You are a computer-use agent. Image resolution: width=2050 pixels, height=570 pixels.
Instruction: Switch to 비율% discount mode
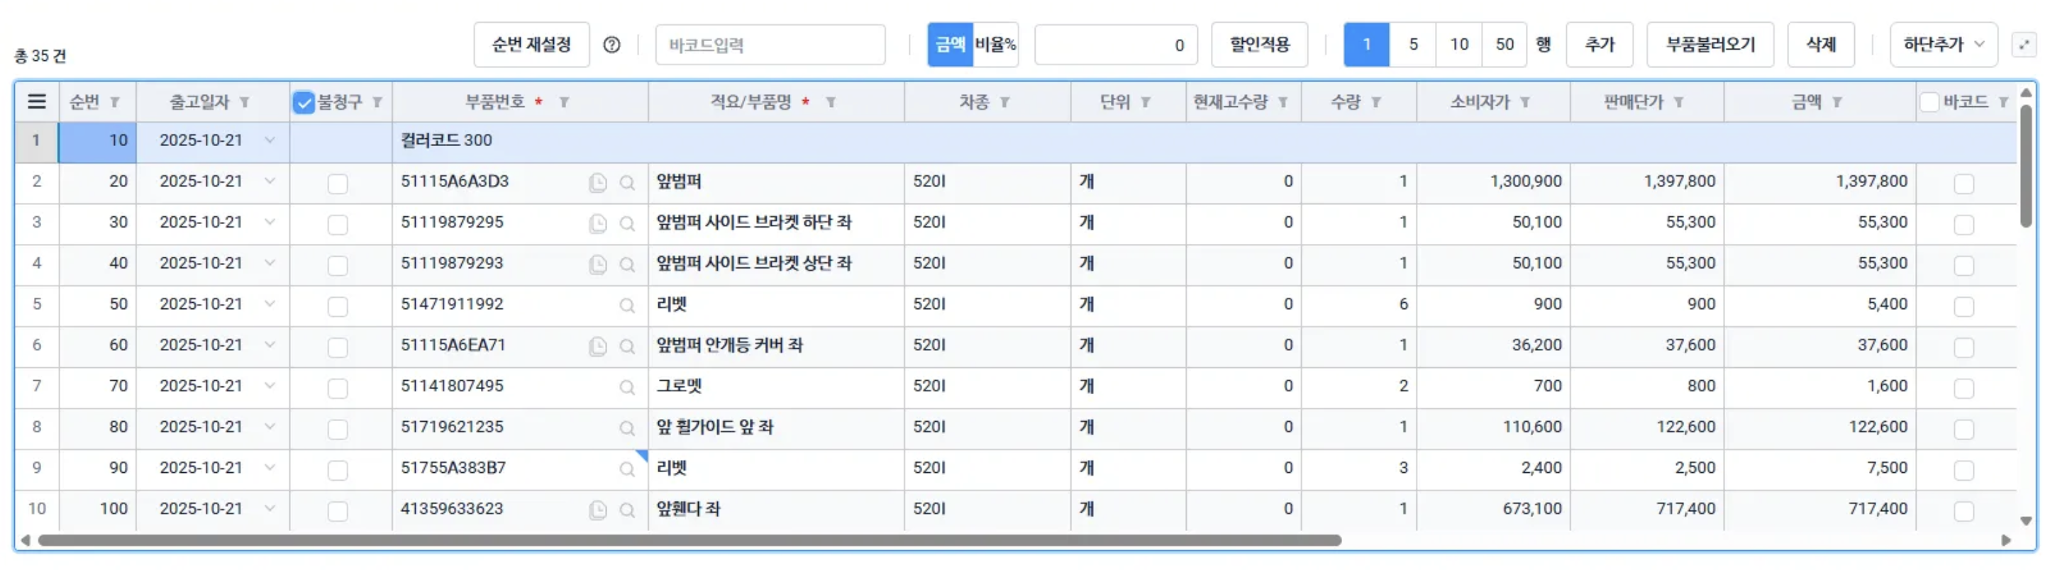click(x=994, y=45)
